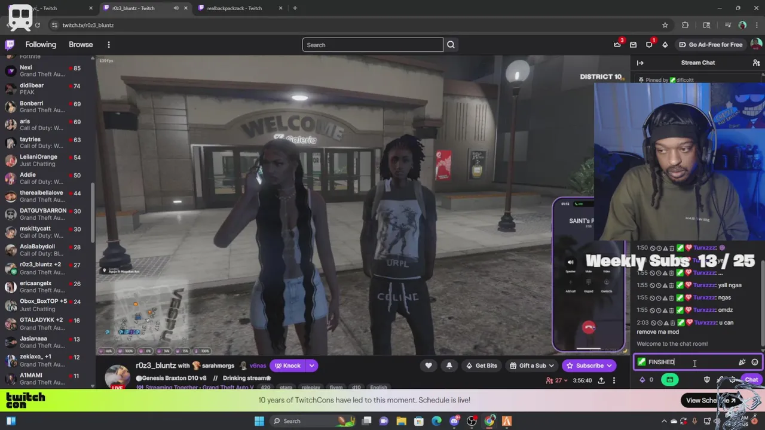765x430 pixels.
Task: Collapse the Stream Chat panel arrow
Action: (640, 63)
